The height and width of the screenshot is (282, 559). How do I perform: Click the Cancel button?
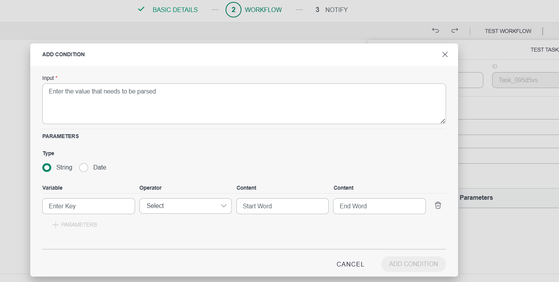351,264
